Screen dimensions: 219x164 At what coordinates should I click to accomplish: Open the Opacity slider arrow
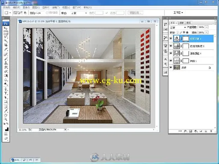click(x=207, y=27)
